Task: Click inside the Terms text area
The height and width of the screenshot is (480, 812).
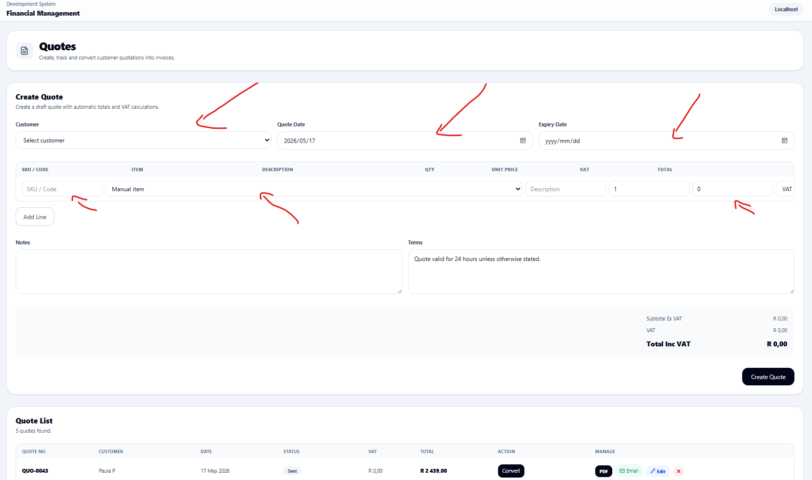Action: 601,272
